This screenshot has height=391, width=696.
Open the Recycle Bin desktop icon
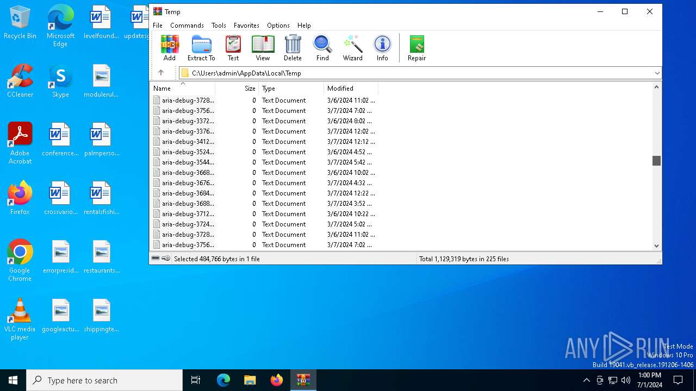pos(20,23)
